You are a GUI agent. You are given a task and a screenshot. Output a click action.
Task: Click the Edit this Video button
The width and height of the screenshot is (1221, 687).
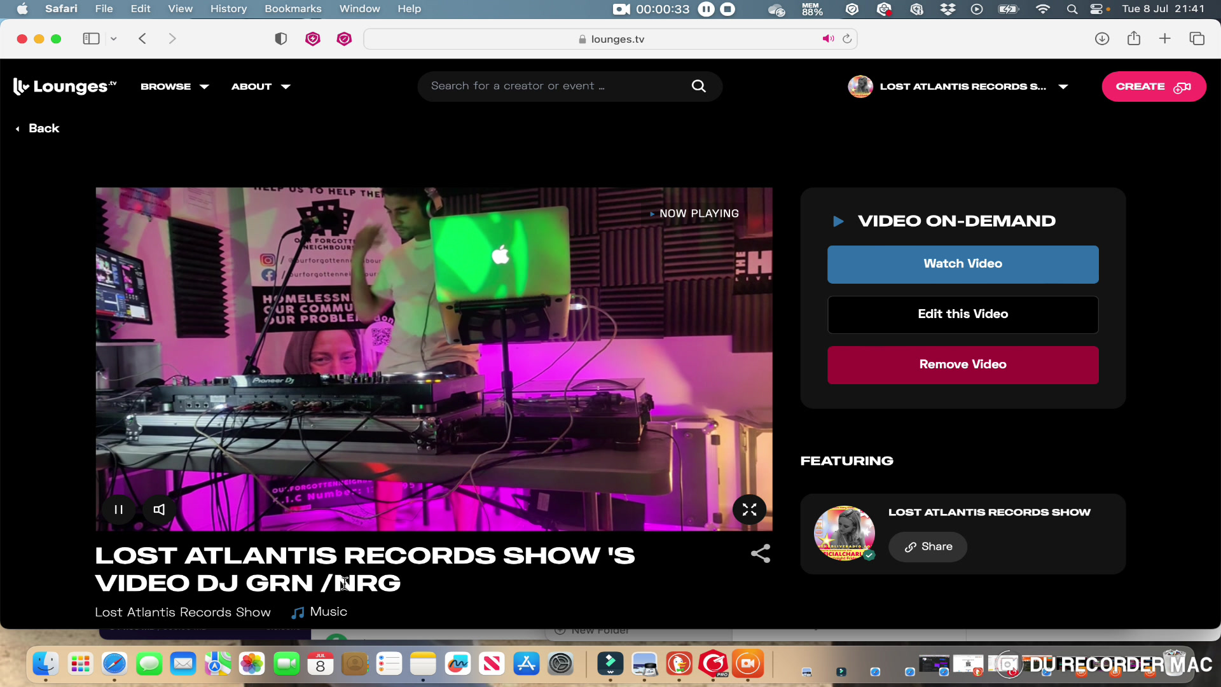[963, 314]
